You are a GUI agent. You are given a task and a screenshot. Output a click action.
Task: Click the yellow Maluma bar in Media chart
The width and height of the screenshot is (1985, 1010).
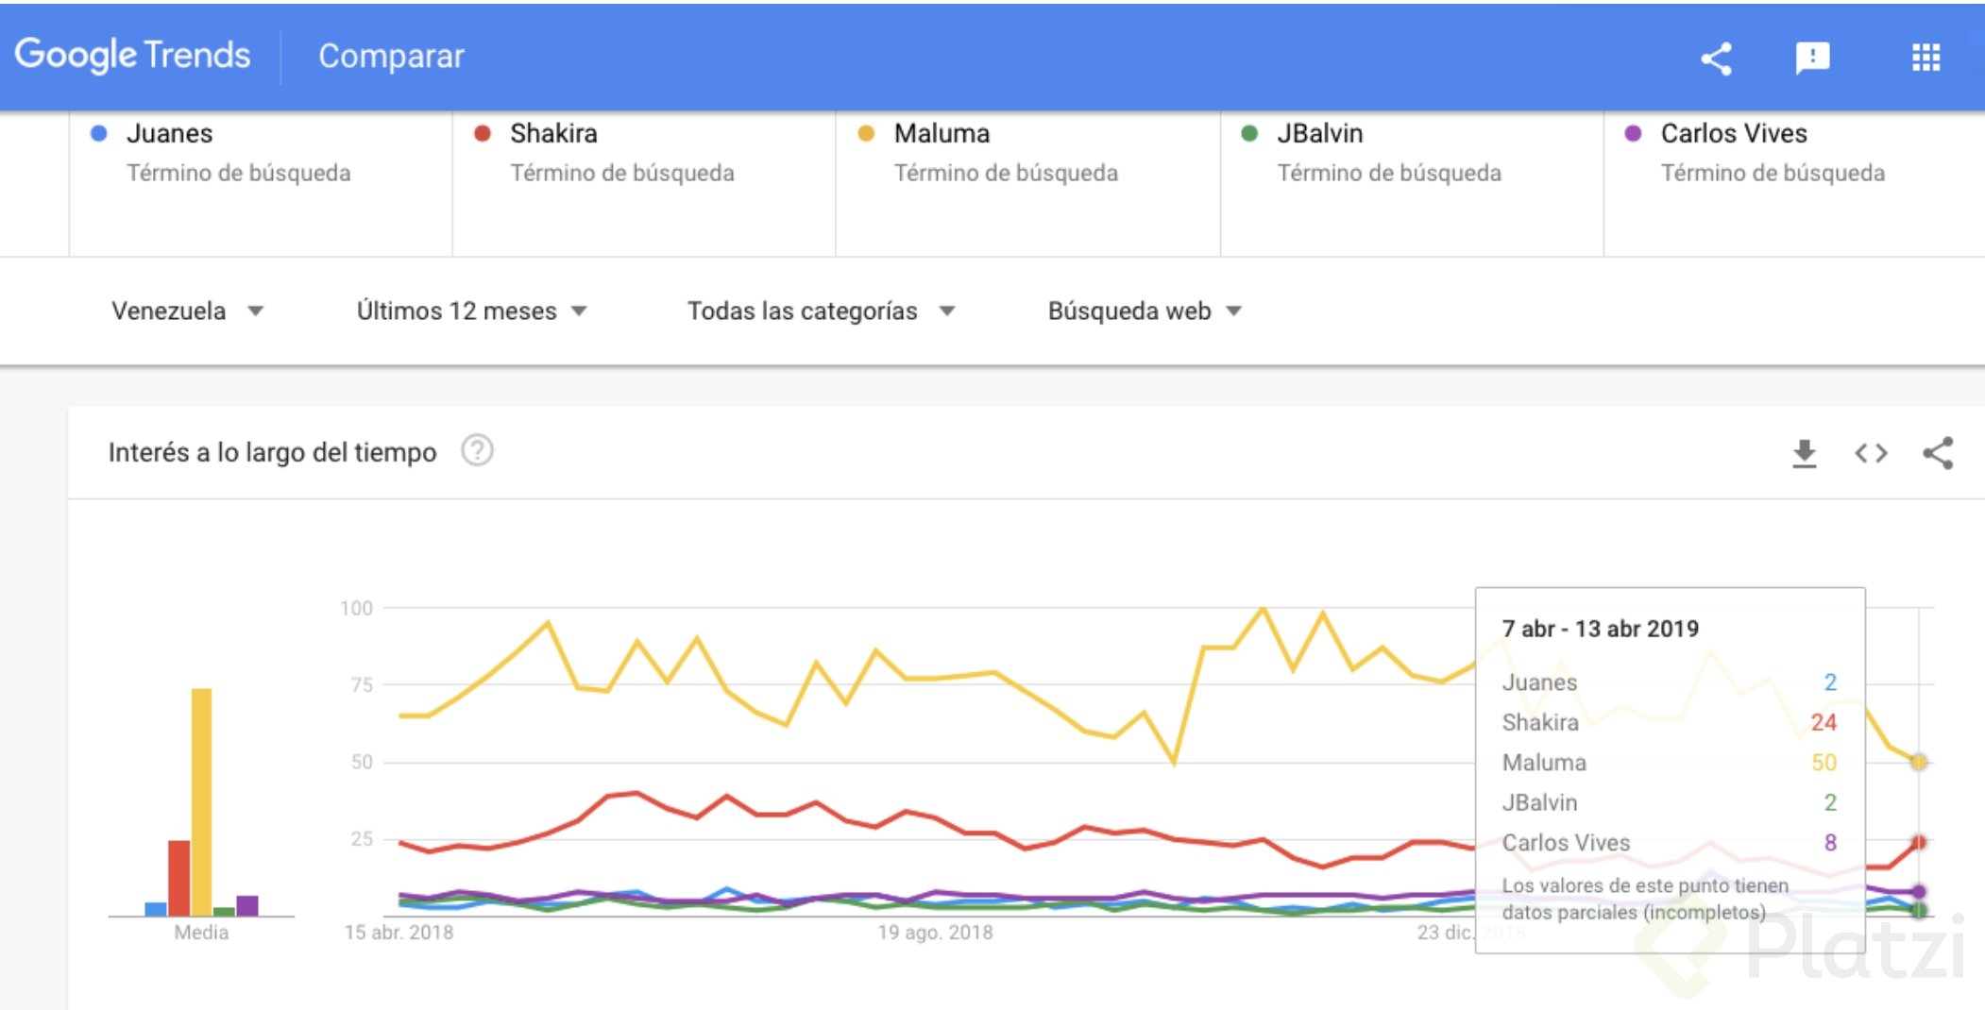pos(201,802)
